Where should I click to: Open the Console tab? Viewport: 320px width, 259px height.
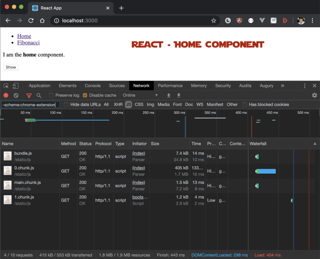coord(93,85)
